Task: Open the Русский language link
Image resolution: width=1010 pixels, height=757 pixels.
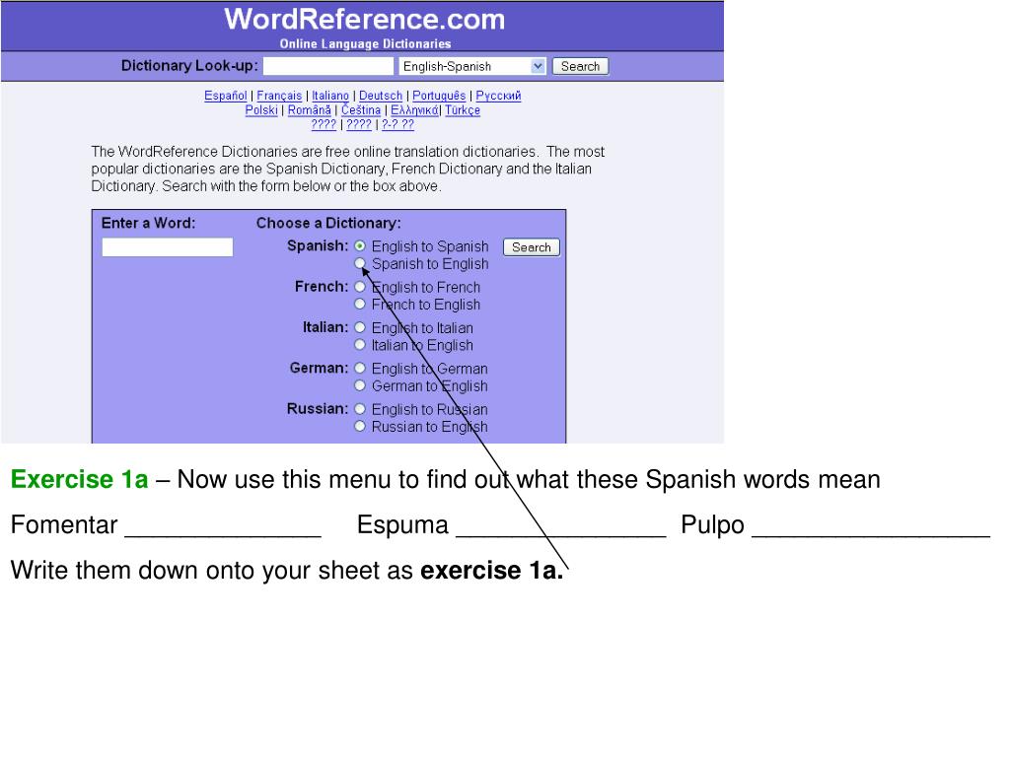Action: [498, 96]
